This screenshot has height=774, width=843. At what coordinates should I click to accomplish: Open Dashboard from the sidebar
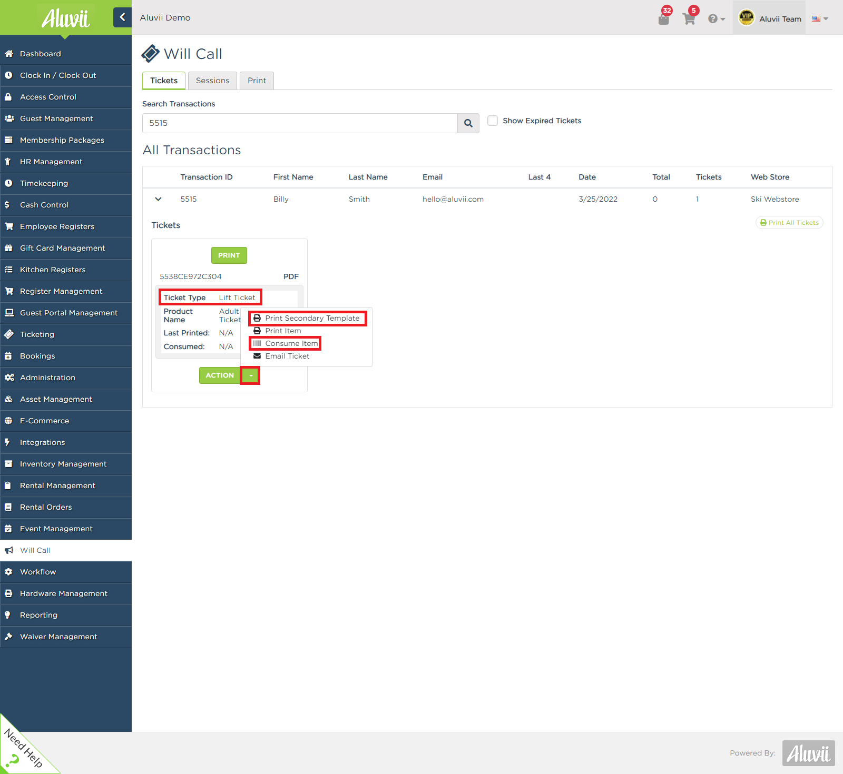click(x=66, y=54)
